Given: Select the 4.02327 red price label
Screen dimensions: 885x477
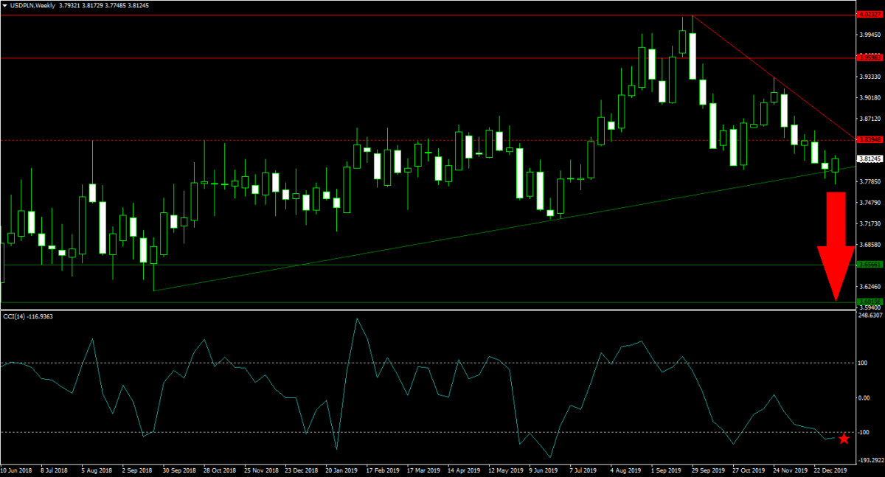Looking at the screenshot, I should pos(870,14).
